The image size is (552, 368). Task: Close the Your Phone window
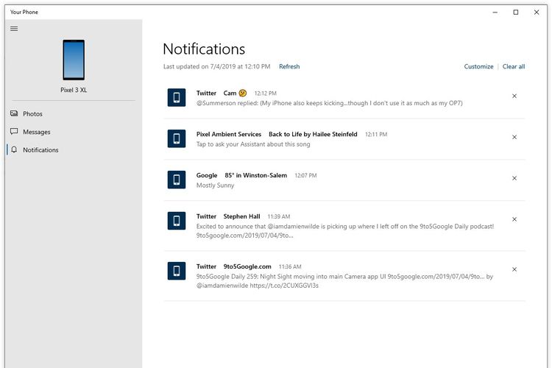[x=537, y=13]
